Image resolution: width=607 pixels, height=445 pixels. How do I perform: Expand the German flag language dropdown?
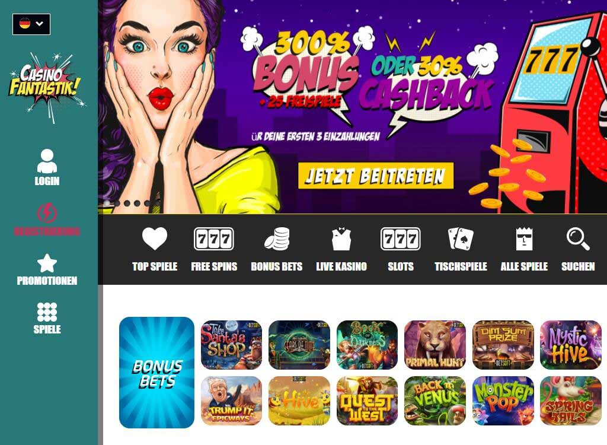(x=31, y=24)
